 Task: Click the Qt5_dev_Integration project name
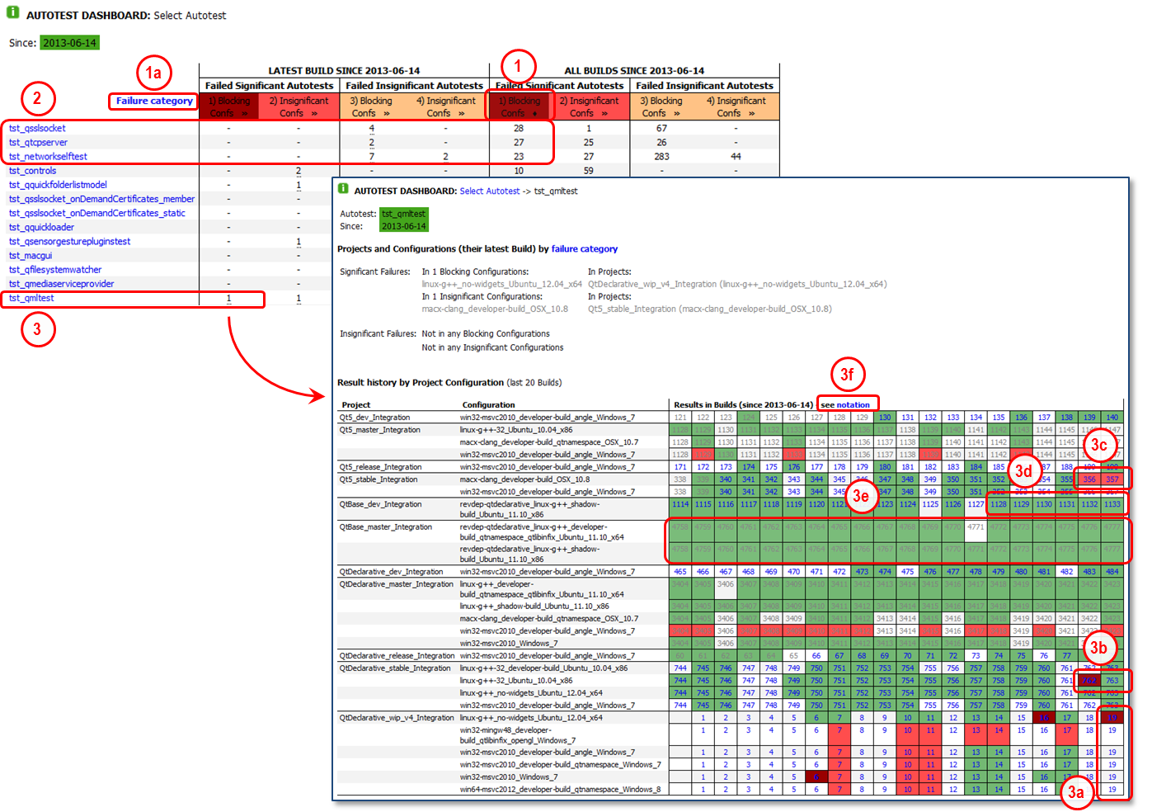[x=374, y=418]
